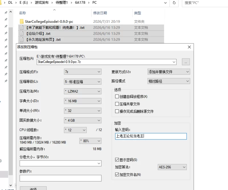Click navigation pane scroll up arrow
The height and width of the screenshot is (190, 228).
click(x=11, y=12)
